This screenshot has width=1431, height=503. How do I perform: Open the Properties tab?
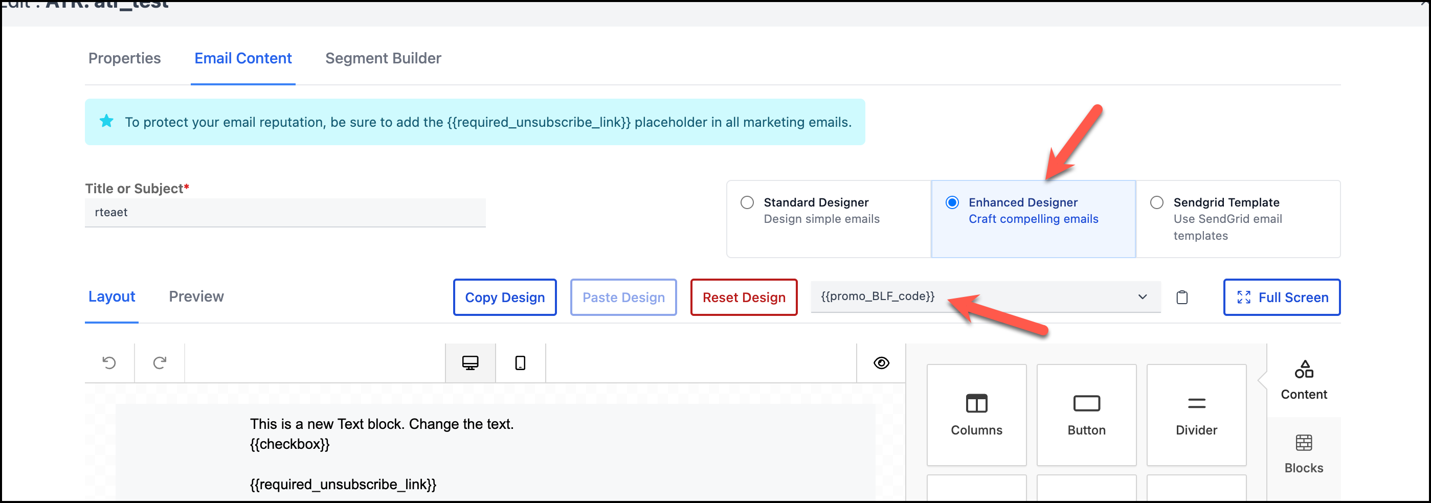point(124,58)
